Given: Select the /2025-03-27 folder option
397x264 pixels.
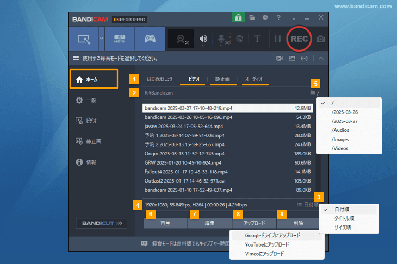Looking at the screenshot, I should coord(349,121).
